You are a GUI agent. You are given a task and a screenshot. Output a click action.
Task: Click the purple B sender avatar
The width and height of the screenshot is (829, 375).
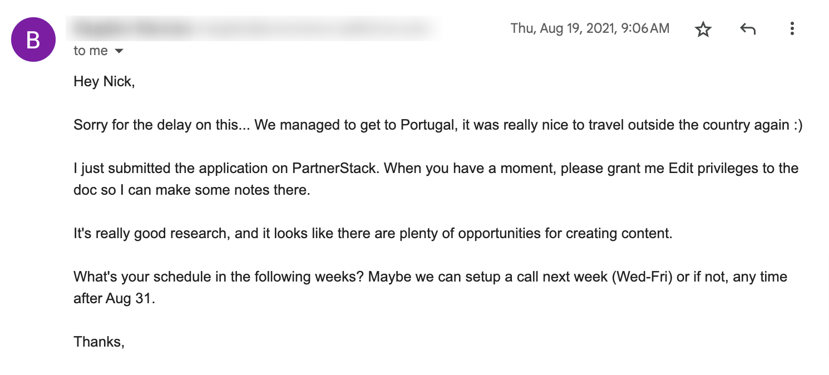pyautogui.click(x=33, y=40)
